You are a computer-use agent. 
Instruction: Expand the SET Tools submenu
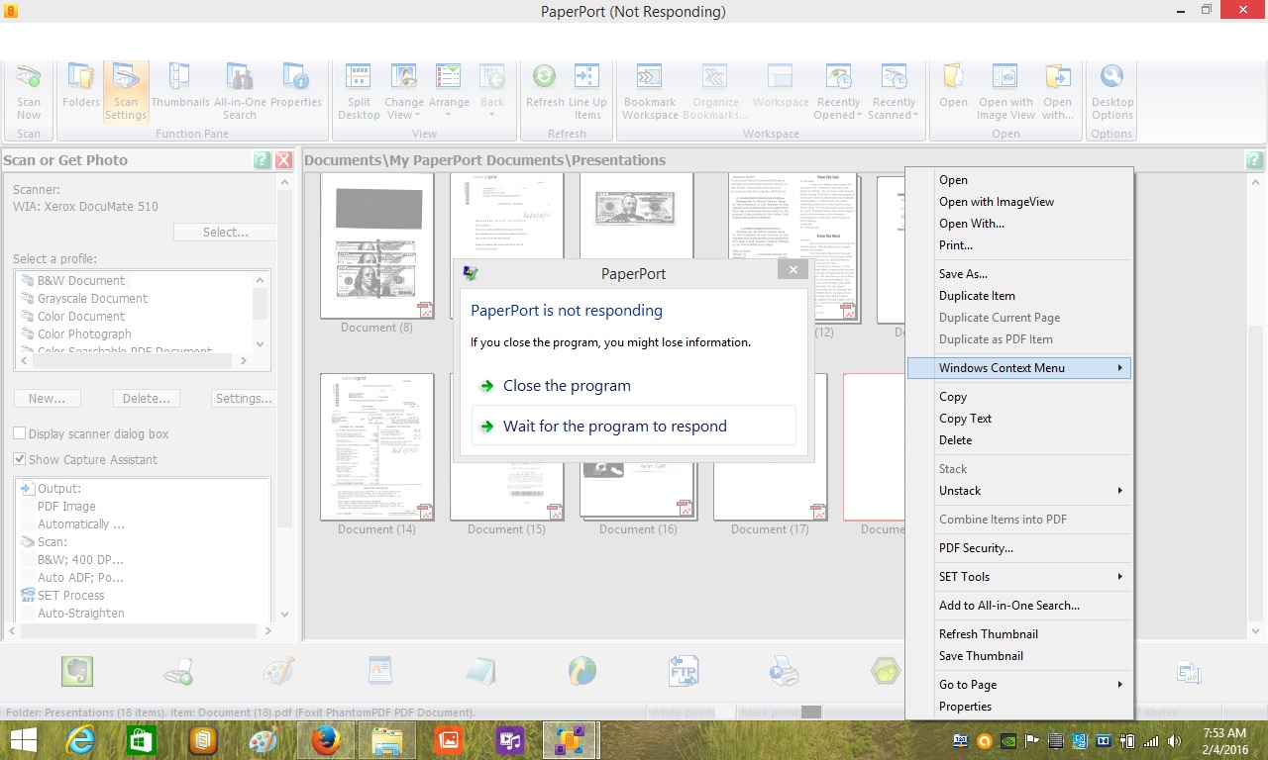coord(1019,577)
